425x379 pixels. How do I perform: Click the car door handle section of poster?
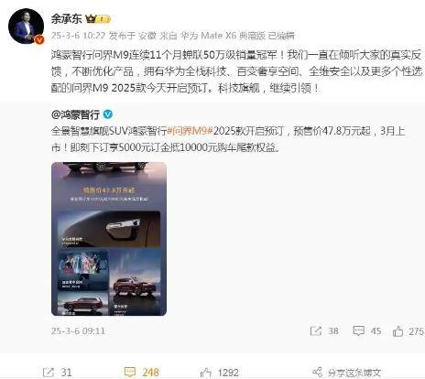coord(109,229)
